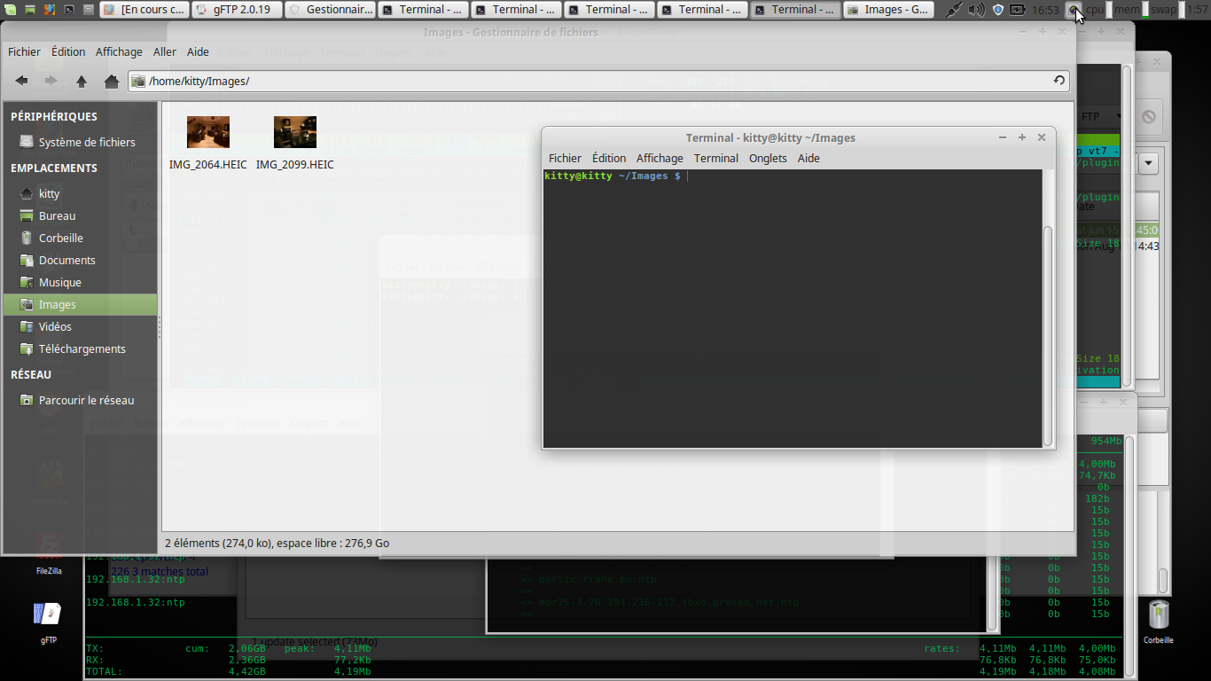
Task: Open Téléchargements in sidebar
Action: pos(82,348)
